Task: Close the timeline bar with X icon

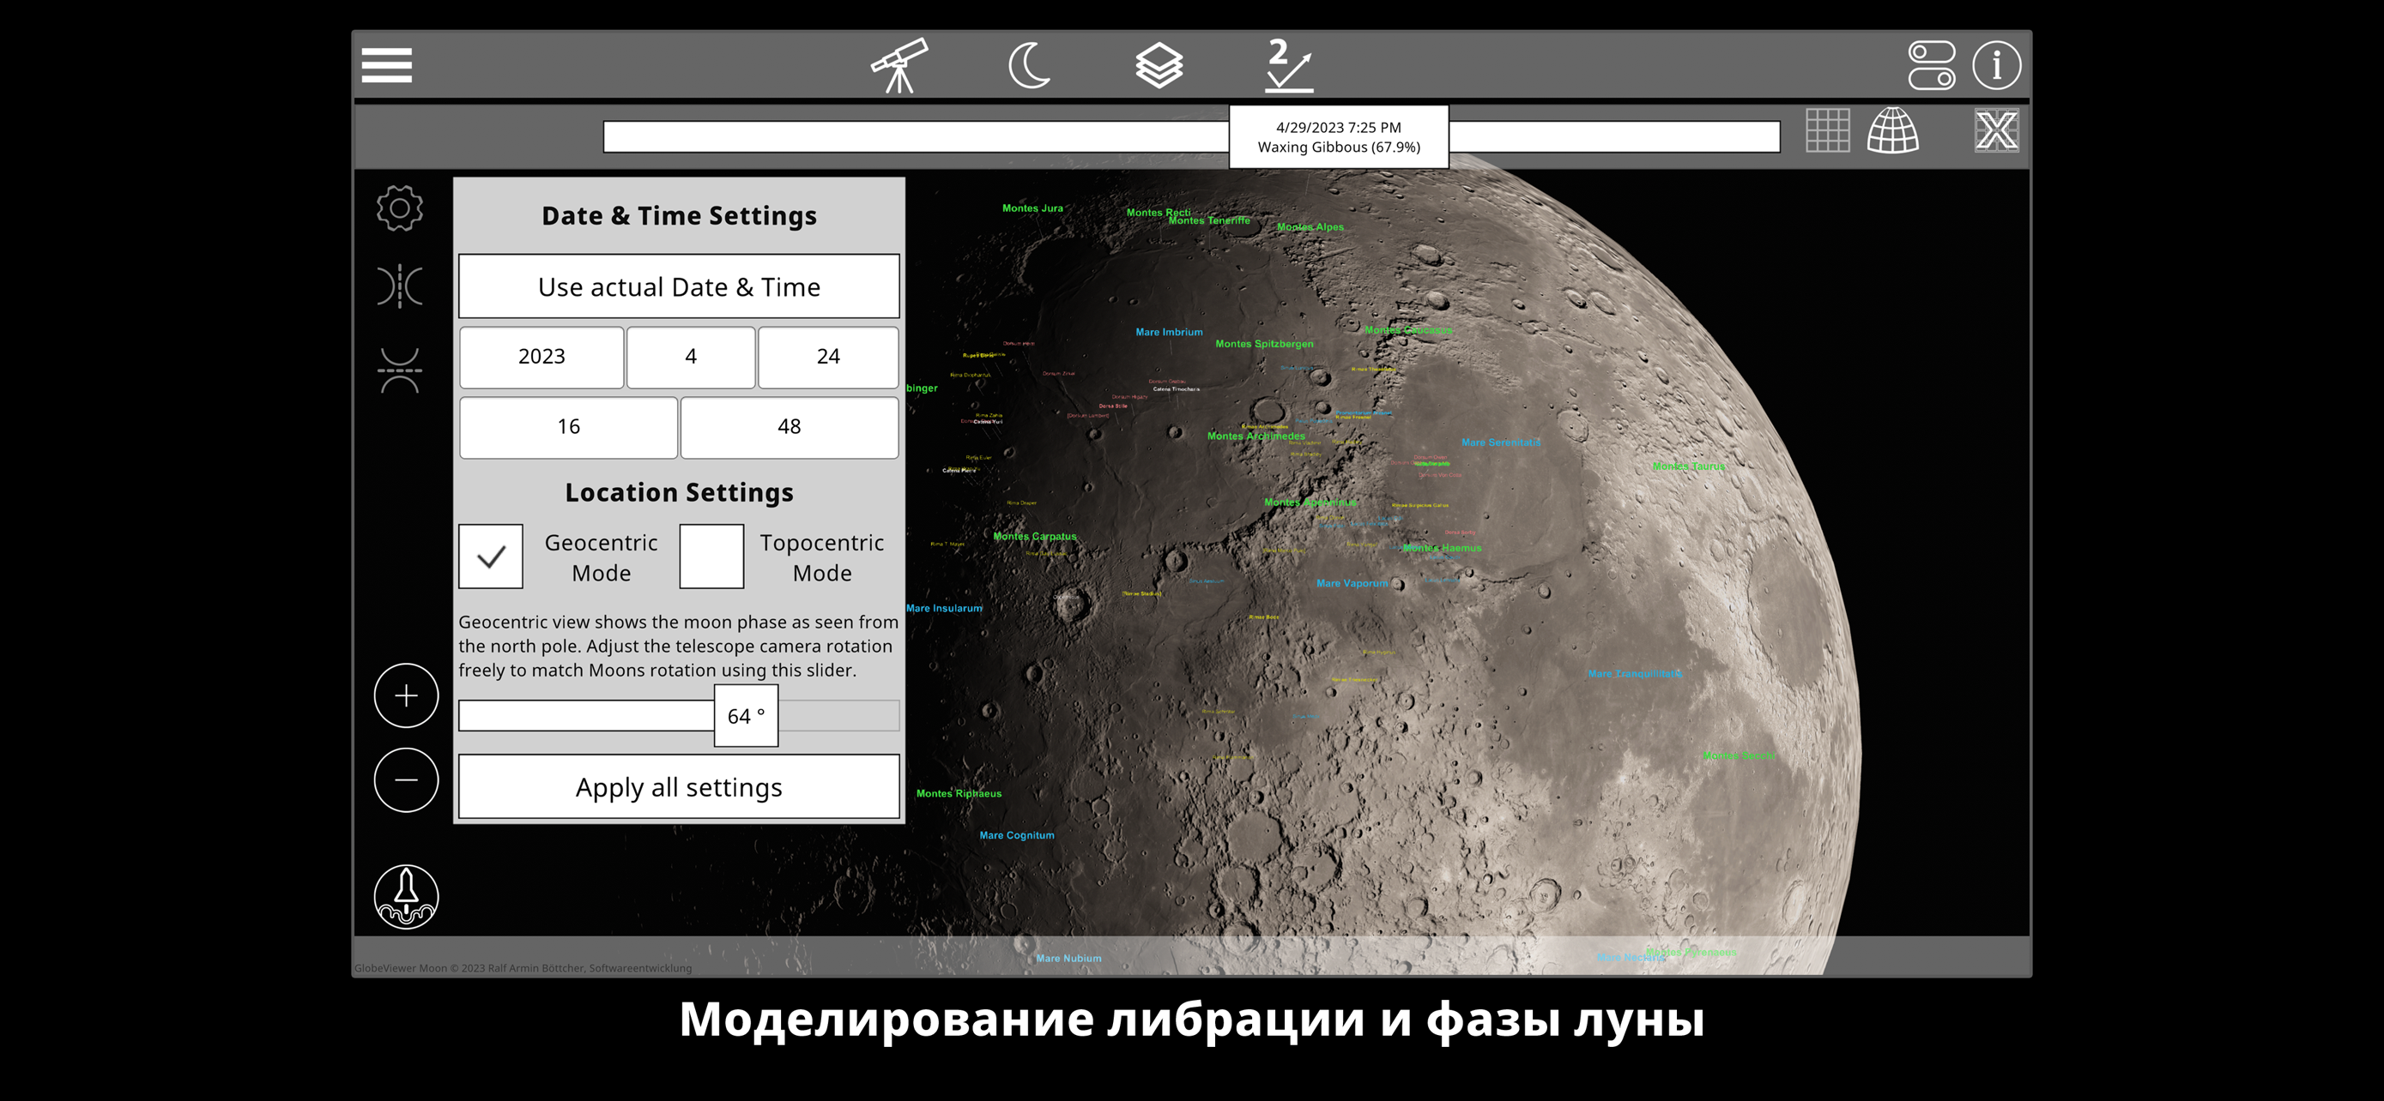Action: coord(1996,130)
